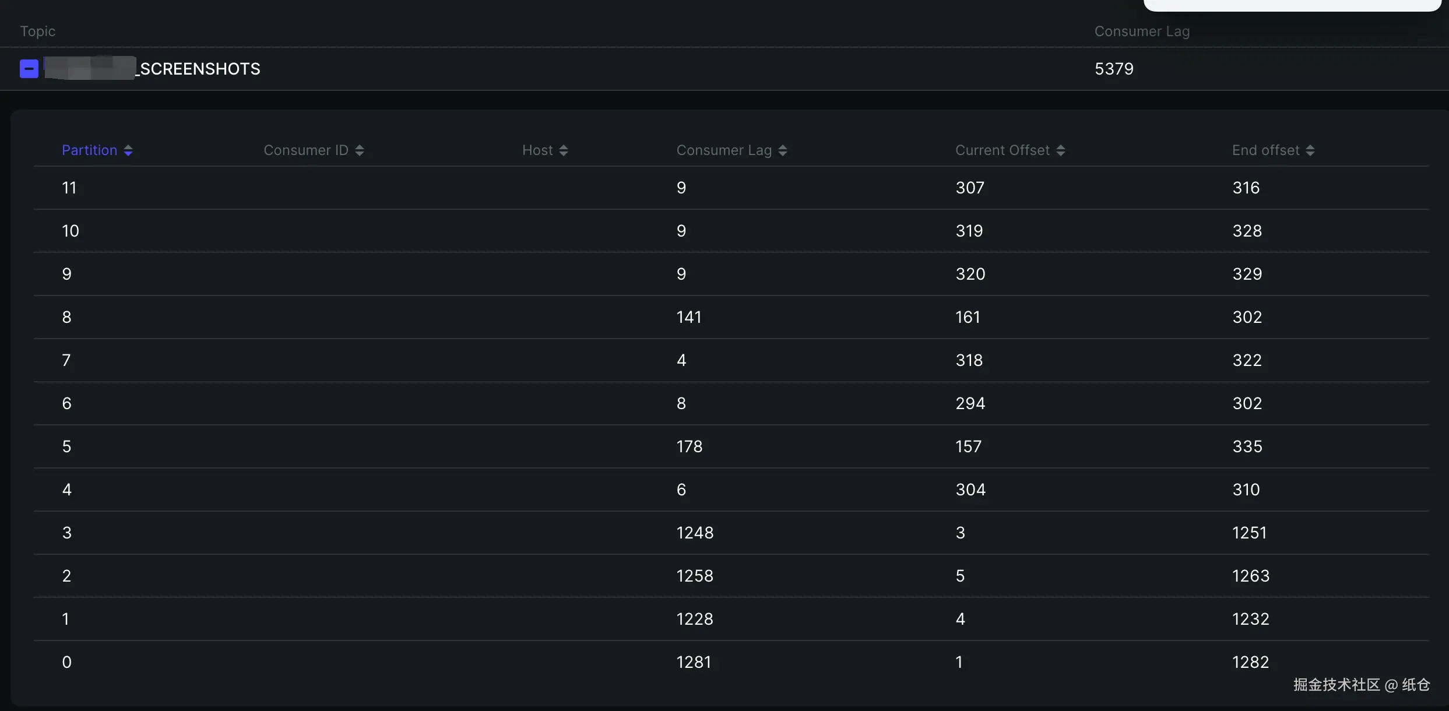Click the Topic column header
Image resolution: width=1449 pixels, height=711 pixels.
coord(38,31)
